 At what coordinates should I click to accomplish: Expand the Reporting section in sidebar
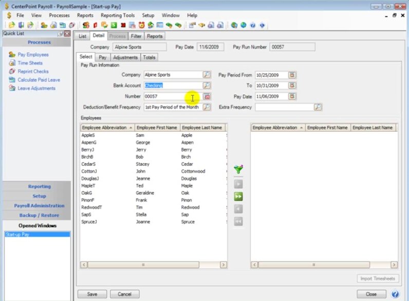[39, 187]
